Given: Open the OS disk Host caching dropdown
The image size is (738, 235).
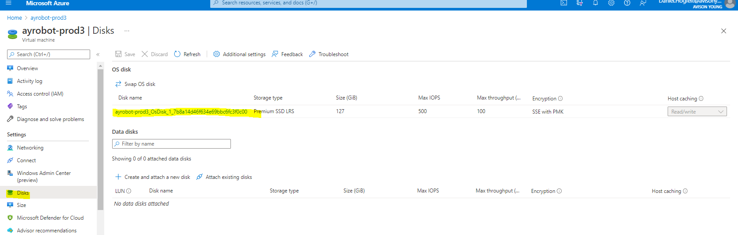Looking at the screenshot, I should [697, 112].
